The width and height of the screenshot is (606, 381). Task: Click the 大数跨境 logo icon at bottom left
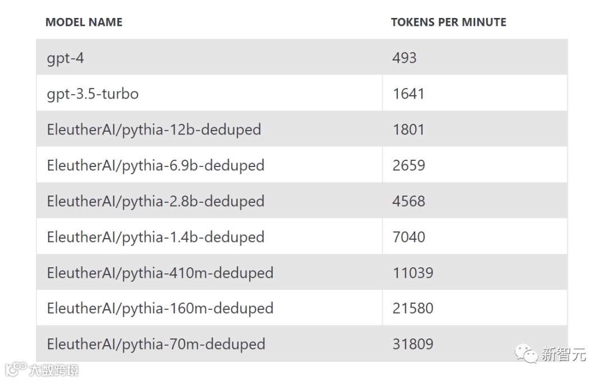pyautogui.click(x=16, y=369)
